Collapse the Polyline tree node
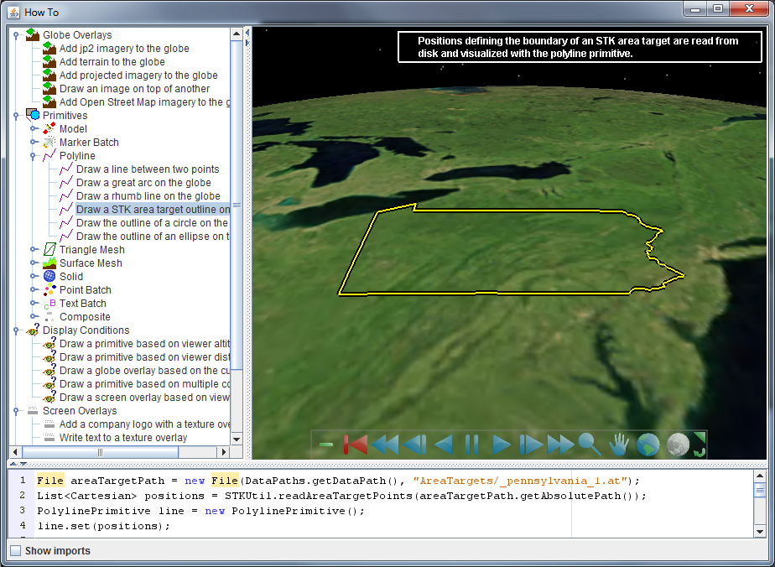This screenshot has width=775, height=567. [33, 156]
